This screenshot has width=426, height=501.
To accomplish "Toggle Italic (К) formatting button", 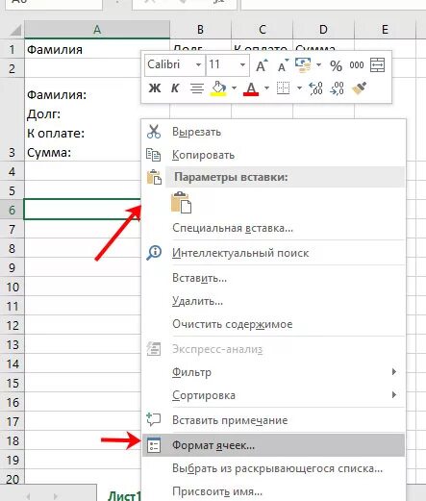I will (x=175, y=88).
